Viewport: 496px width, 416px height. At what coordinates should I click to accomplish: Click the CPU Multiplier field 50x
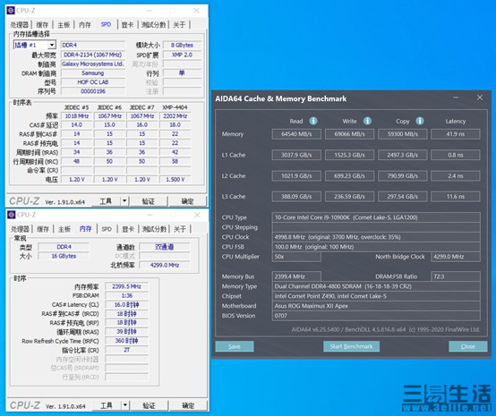click(296, 257)
